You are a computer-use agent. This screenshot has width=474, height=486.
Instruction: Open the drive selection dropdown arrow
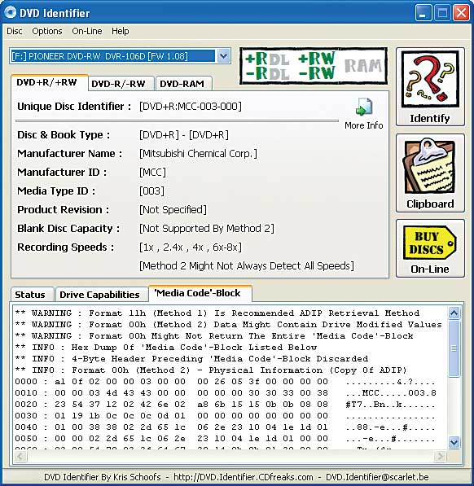pos(223,56)
